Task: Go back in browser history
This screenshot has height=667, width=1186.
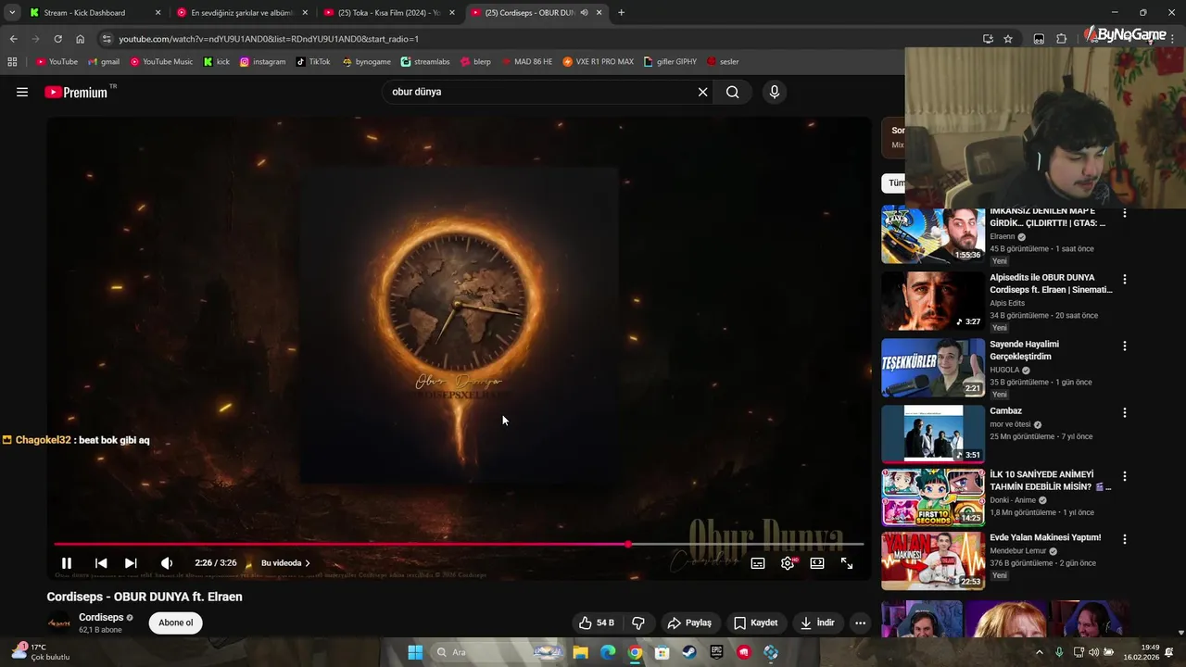Action: point(13,39)
